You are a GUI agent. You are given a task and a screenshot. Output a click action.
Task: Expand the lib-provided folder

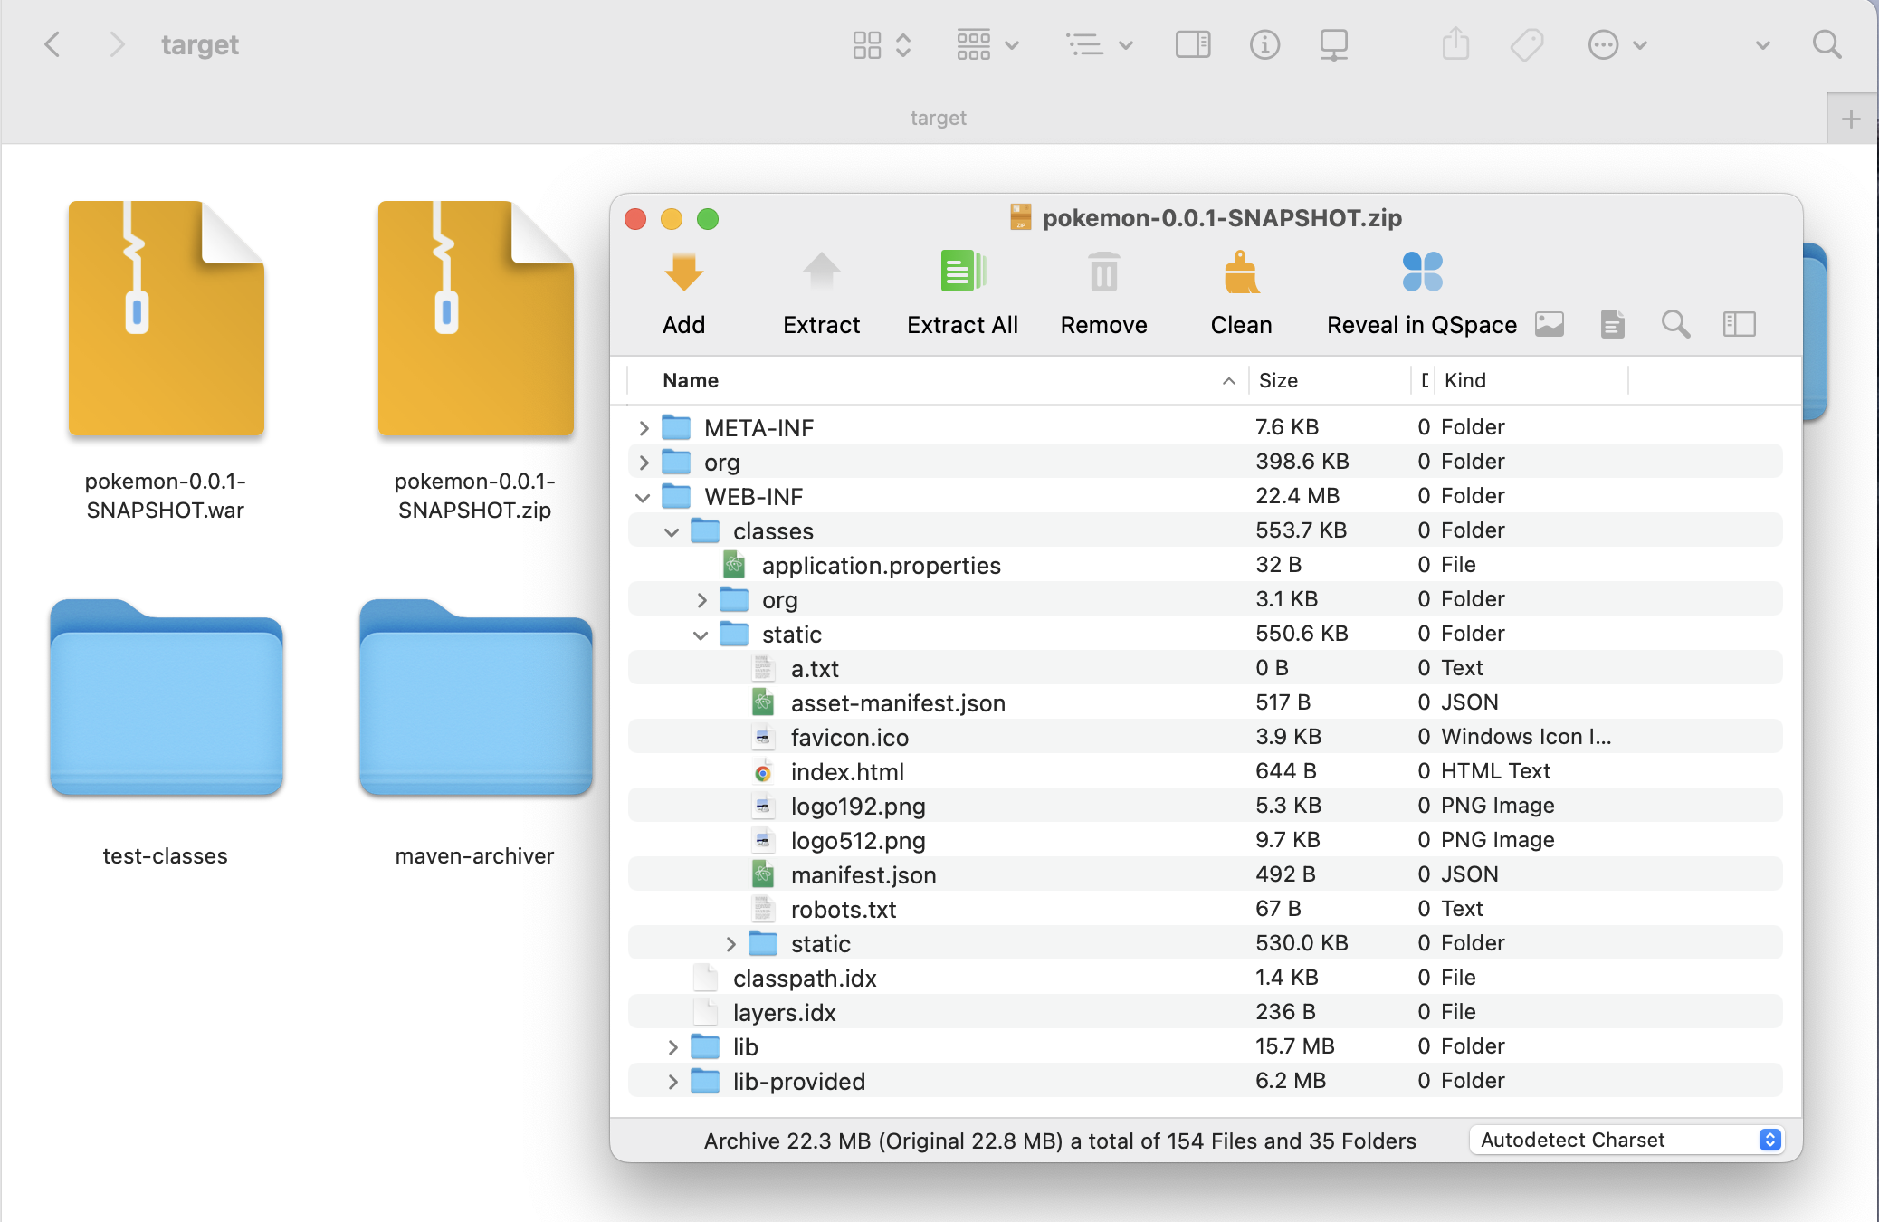pos(672,1082)
